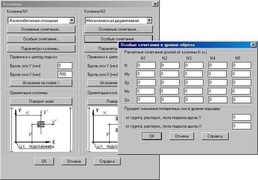Viewport: 258px width, 180px height.
Task: Edit the Mx value for combination N1
Action: 146,91
